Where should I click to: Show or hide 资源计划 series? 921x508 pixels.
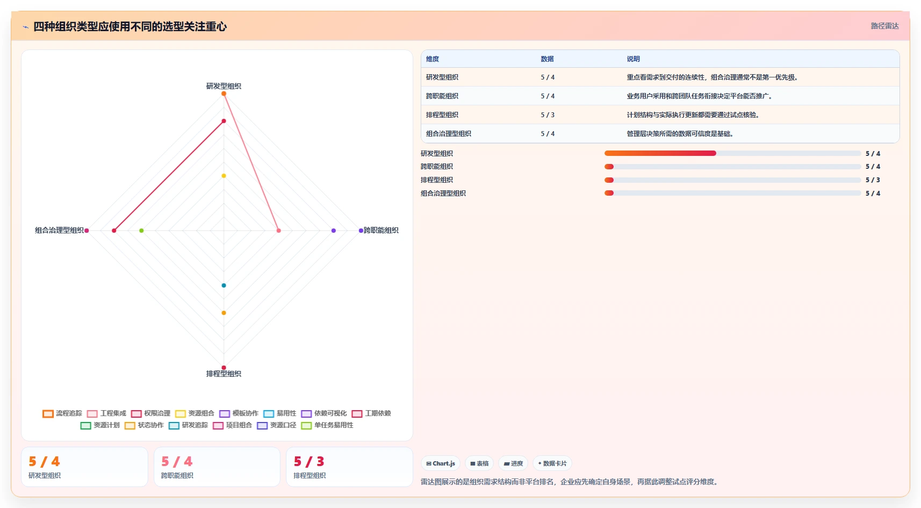point(100,425)
